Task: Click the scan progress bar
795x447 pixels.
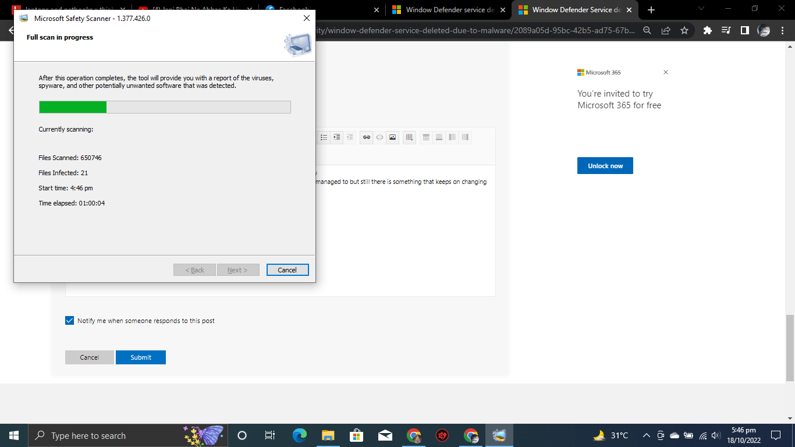Action: [165, 107]
